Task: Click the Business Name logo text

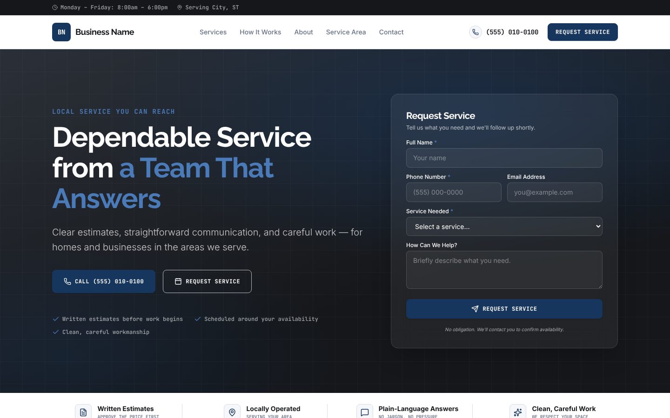Action: [105, 32]
